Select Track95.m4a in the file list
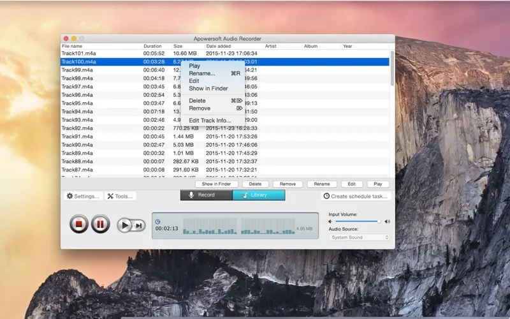 coord(77,103)
